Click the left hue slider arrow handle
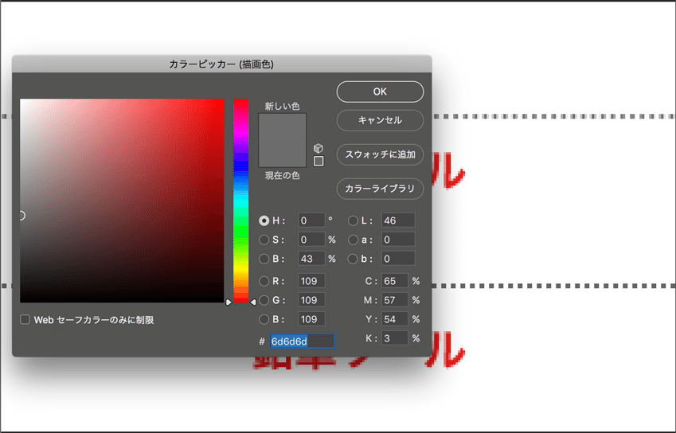The width and height of the screenshot is (676, 433). 229,302
